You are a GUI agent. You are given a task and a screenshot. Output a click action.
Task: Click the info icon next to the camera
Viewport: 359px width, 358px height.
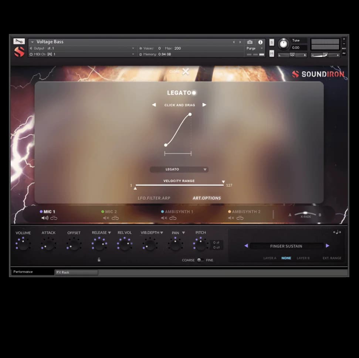click(x=260, y=42)
